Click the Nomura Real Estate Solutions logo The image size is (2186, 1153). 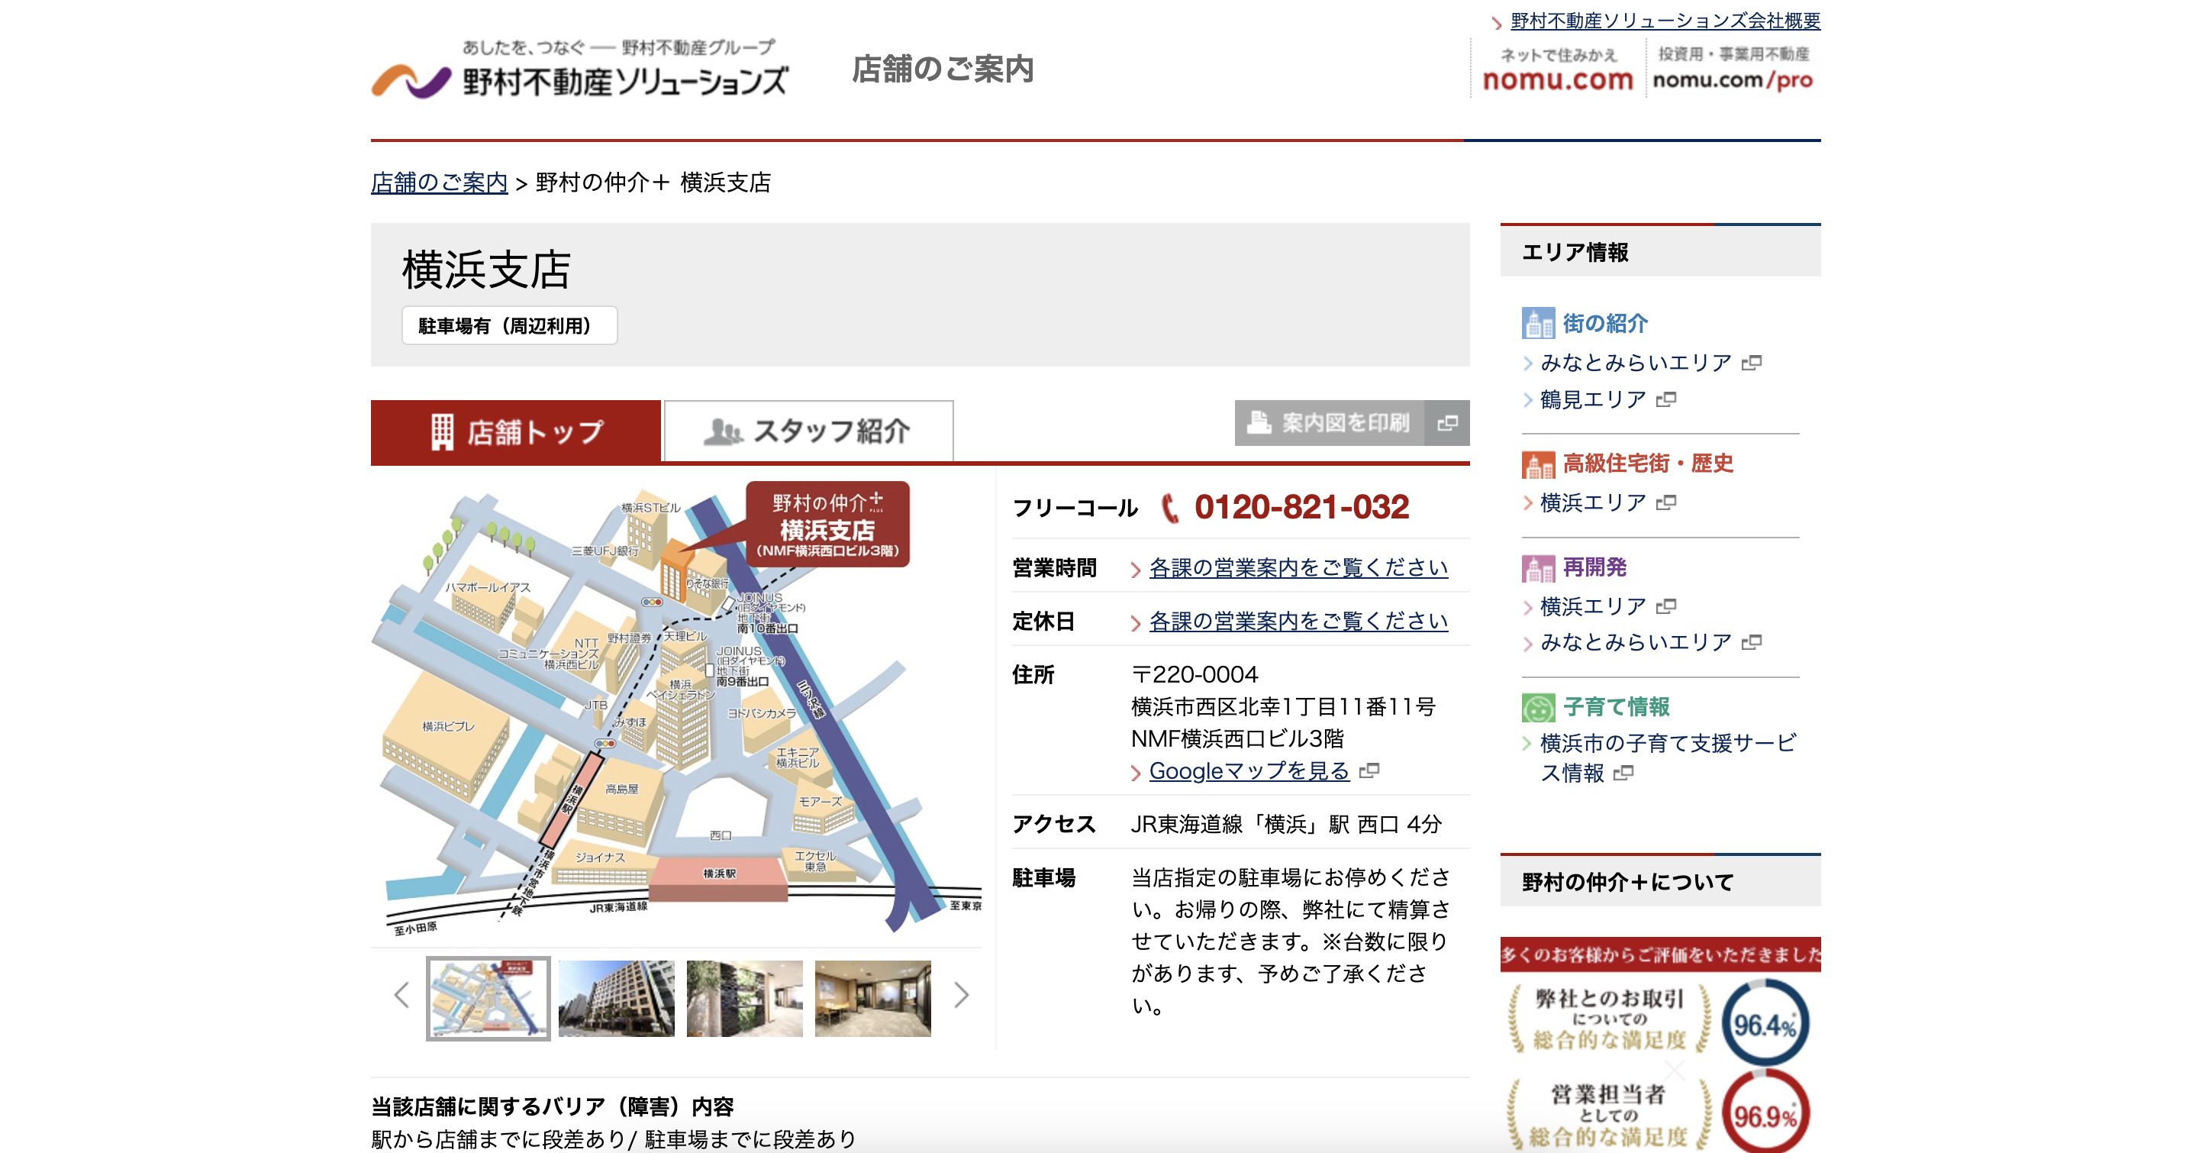pyautogui.click(x=580, y=69)
